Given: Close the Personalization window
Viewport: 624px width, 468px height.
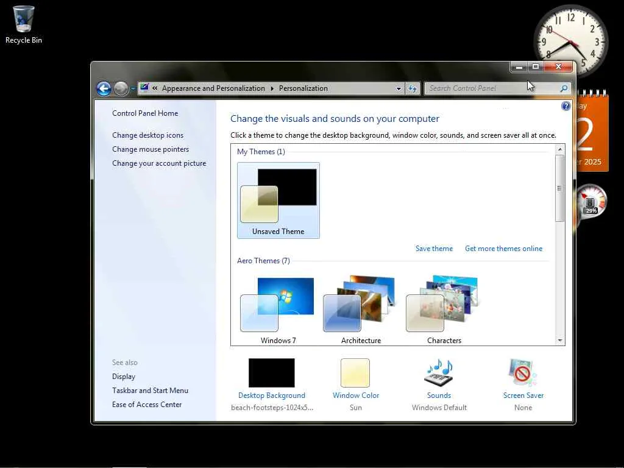Looking at the screenshot, I should tap(558, 67).
